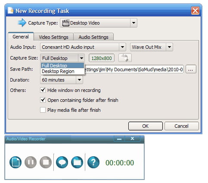
Task: Click the grayed pause recording button
Action: tap(31, 162)
